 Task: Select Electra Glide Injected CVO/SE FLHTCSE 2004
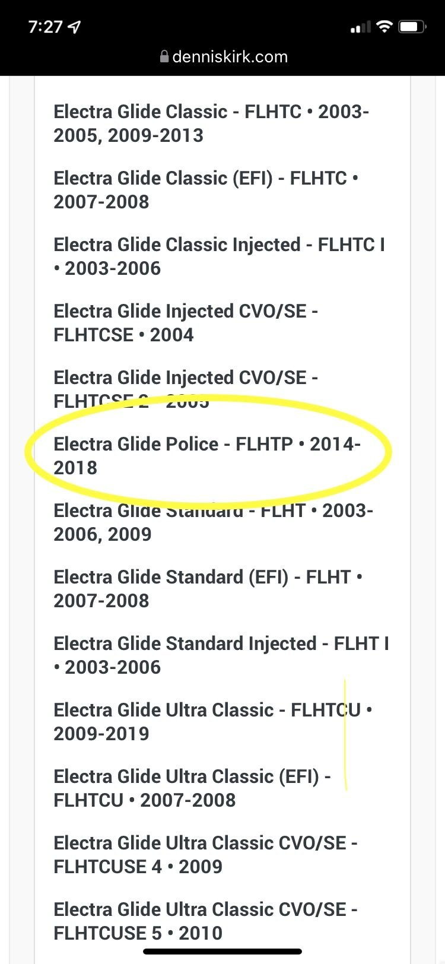[x=186, y=323]
